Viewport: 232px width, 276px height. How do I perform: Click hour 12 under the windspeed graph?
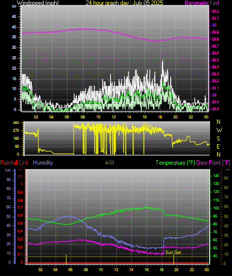tap(114, 117)
